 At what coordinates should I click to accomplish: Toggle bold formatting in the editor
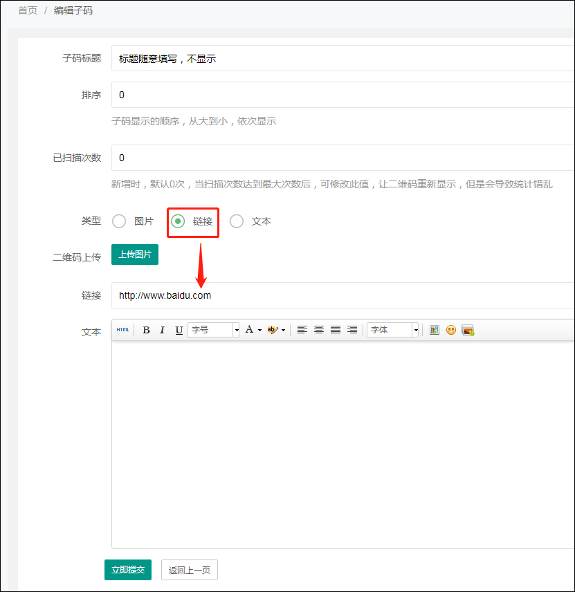pos(146,330)
